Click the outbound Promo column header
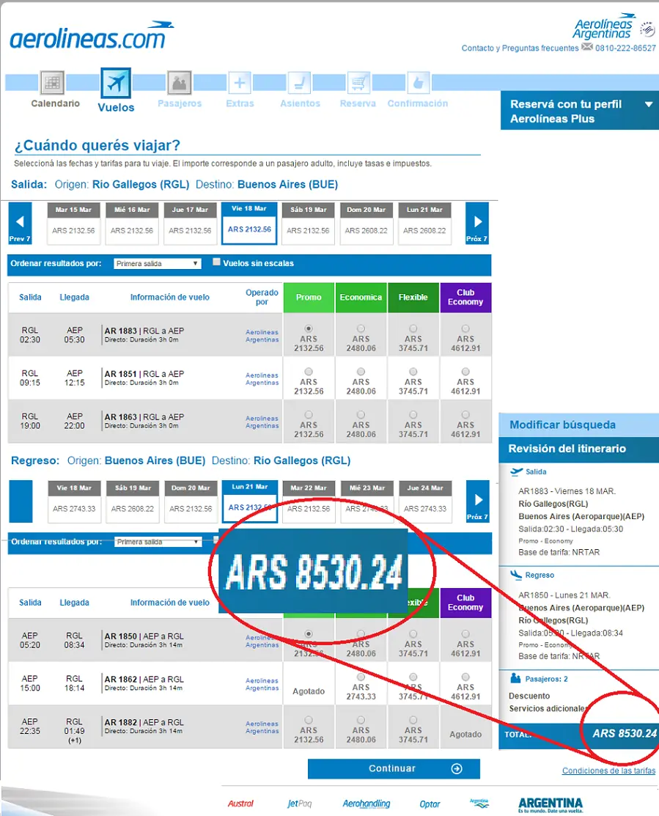The width and height of the screenshot is (659, 816). click(309, 297)
